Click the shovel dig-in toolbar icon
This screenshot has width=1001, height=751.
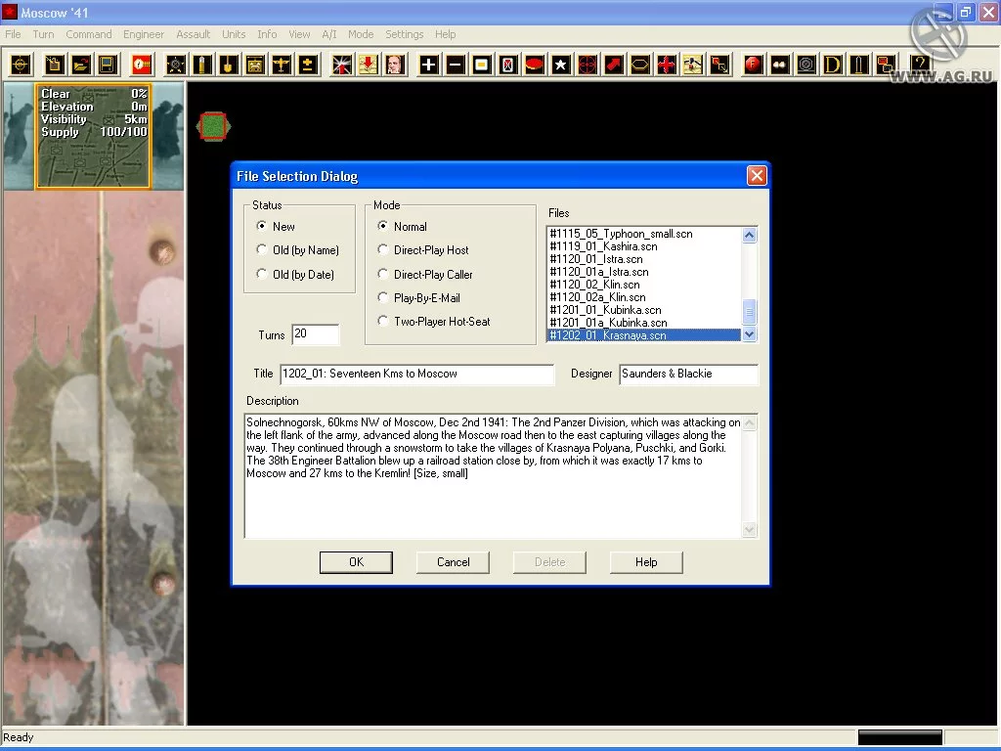point(229,65)
